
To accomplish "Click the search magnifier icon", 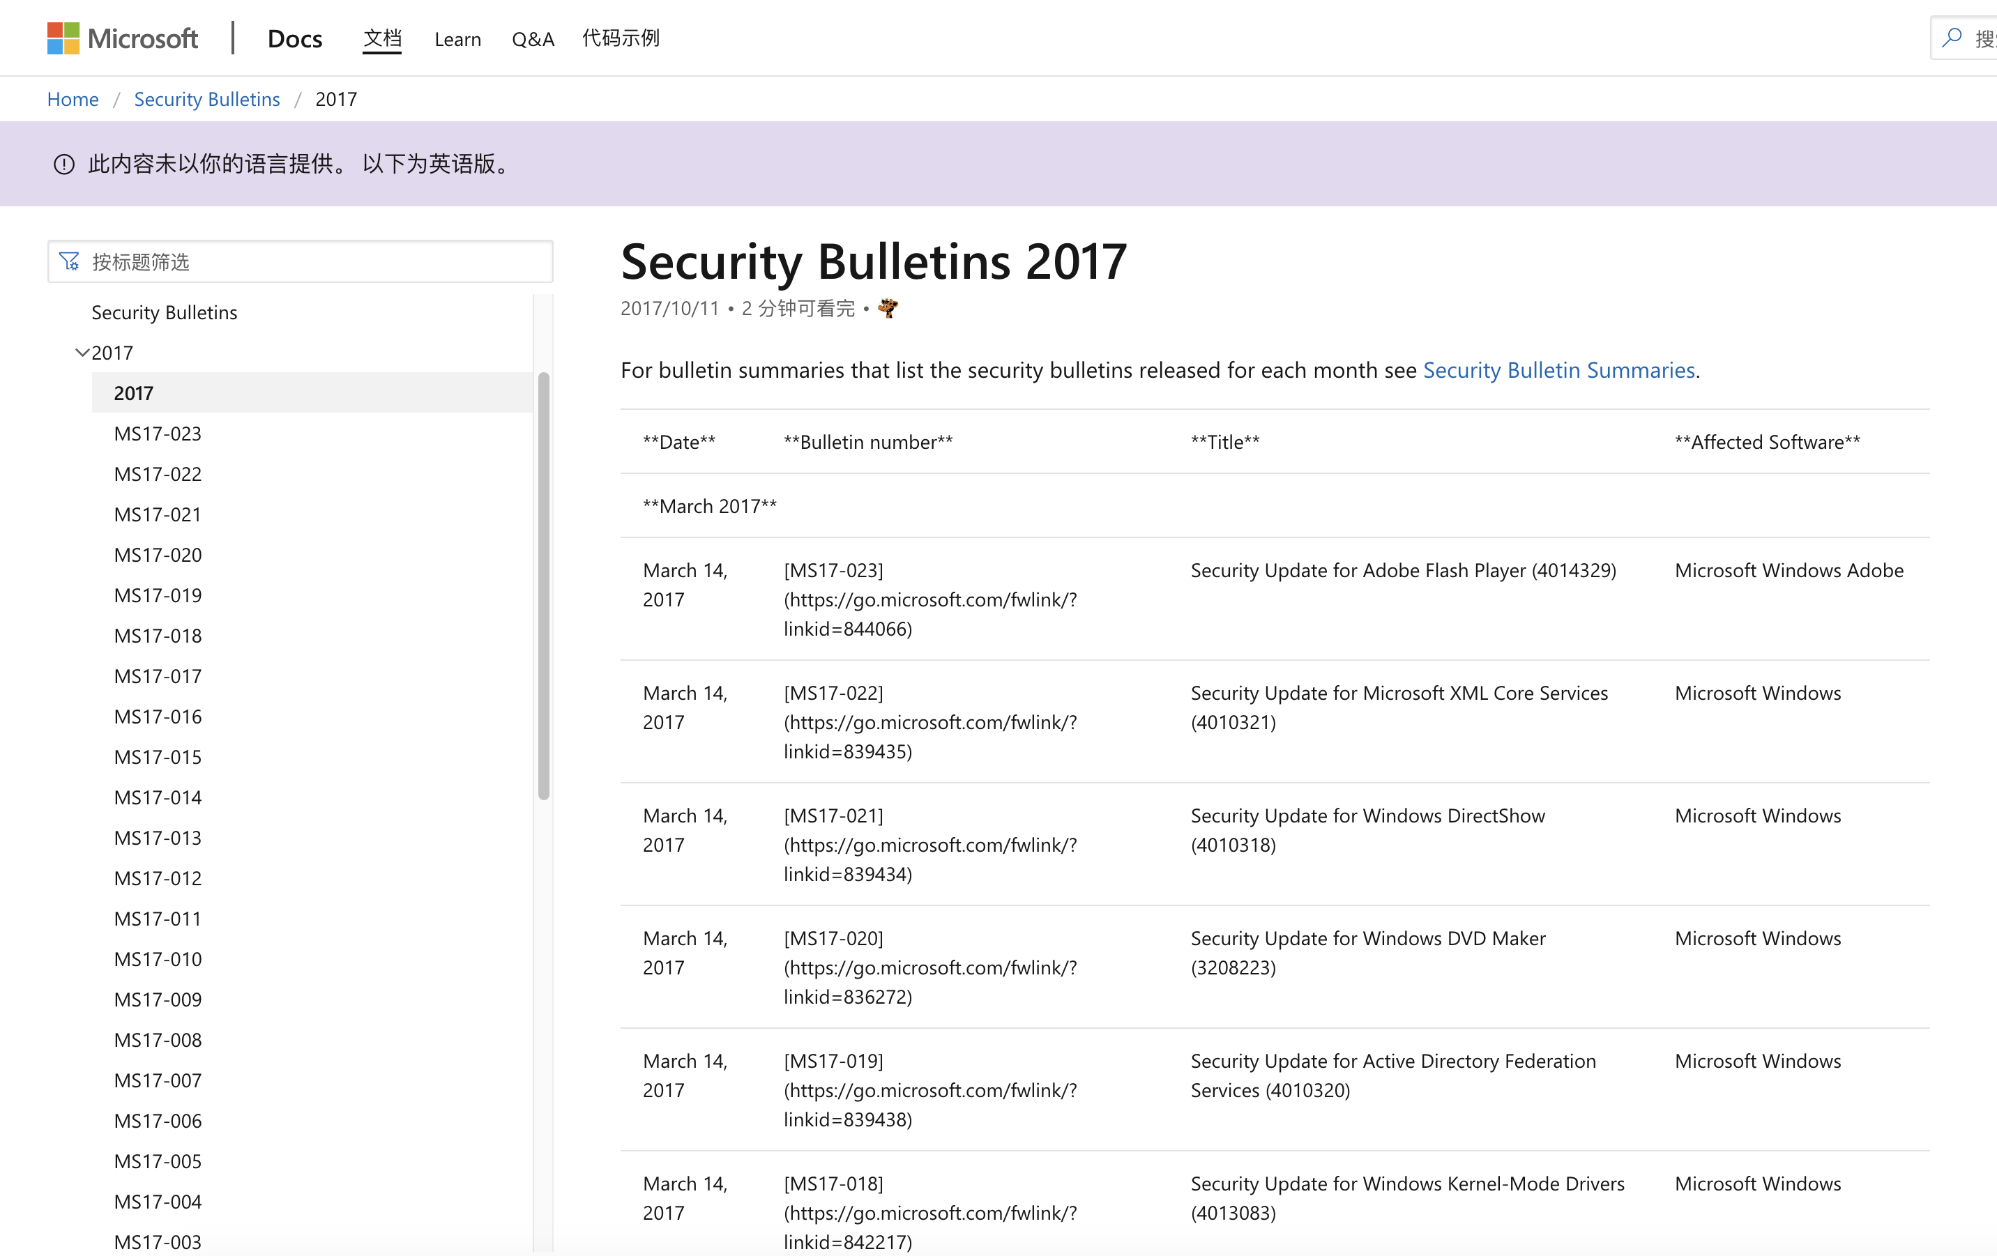I will [1952, 38].
